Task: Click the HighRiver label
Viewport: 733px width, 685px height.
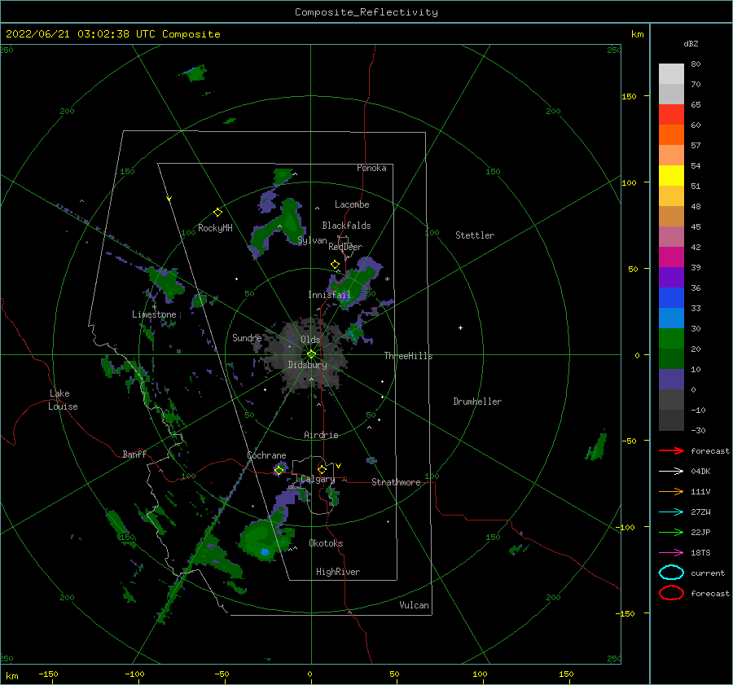Action: [338, 572]
